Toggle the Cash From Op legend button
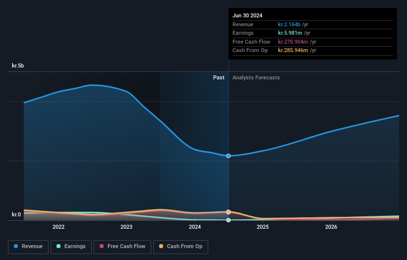 tap(180, 247)
